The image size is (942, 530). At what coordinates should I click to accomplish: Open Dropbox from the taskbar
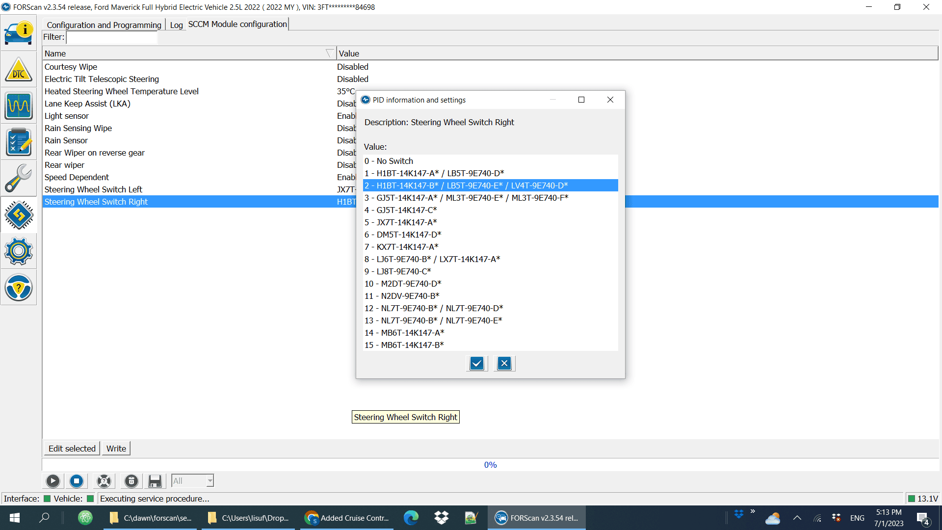pos(442,518)
